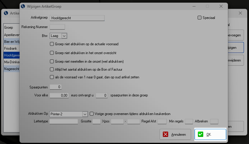
Task: Focus the Spaarpunten input field
Action: (56, 87)
